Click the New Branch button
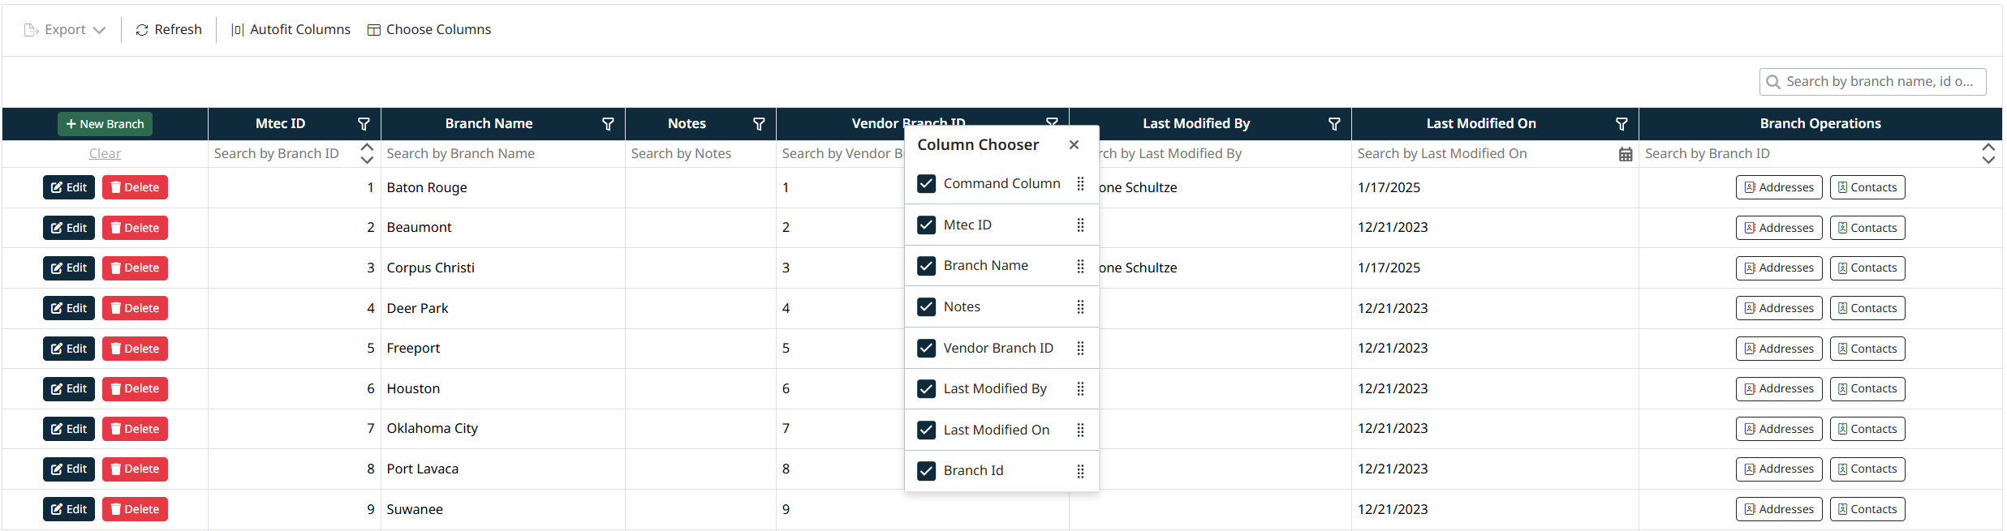 105,124
